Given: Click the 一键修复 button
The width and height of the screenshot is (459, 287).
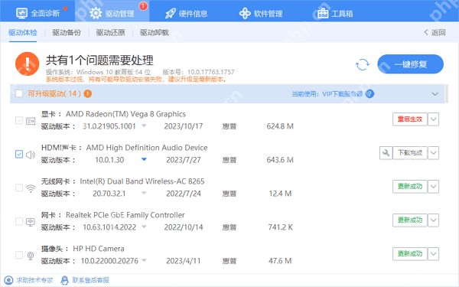Looking at the screenshot, I should (x=410, y=64).
